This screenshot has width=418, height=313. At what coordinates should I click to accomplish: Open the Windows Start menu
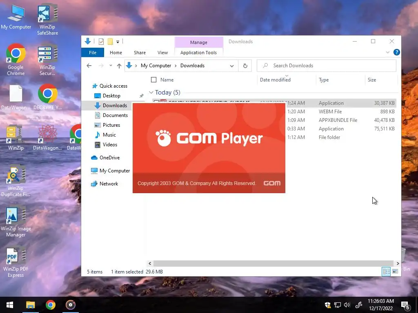click(10, 305)
